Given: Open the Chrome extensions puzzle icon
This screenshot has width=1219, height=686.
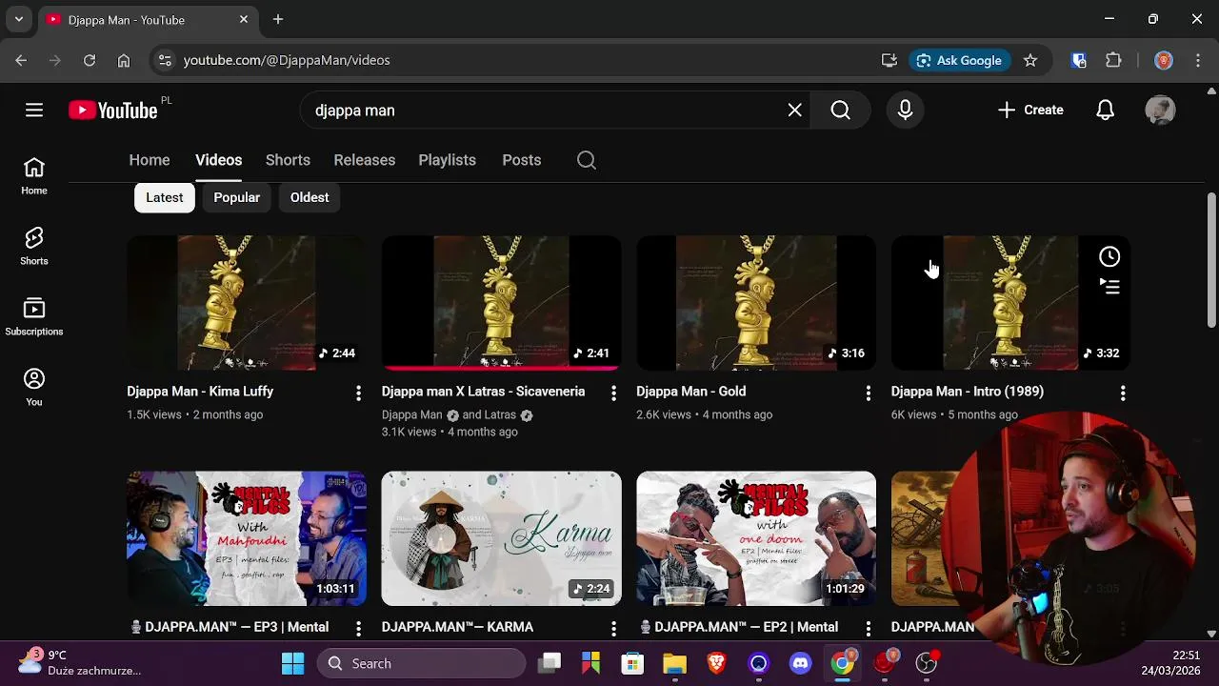Looking at the screenshot, I should point(1113,60).
